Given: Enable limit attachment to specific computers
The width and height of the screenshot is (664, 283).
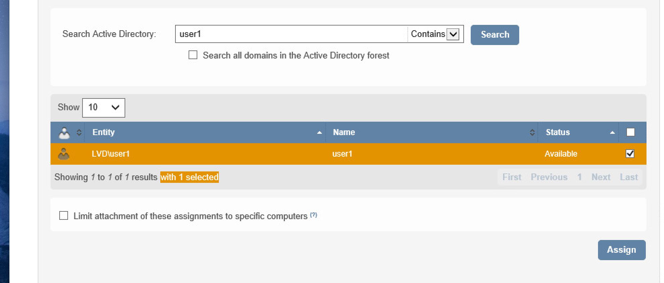Looking at the screenshot, I should click(x=64, y=215).
